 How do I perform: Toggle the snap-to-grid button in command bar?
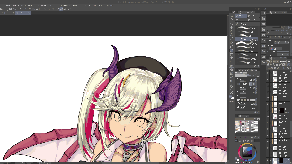(65, 9)
